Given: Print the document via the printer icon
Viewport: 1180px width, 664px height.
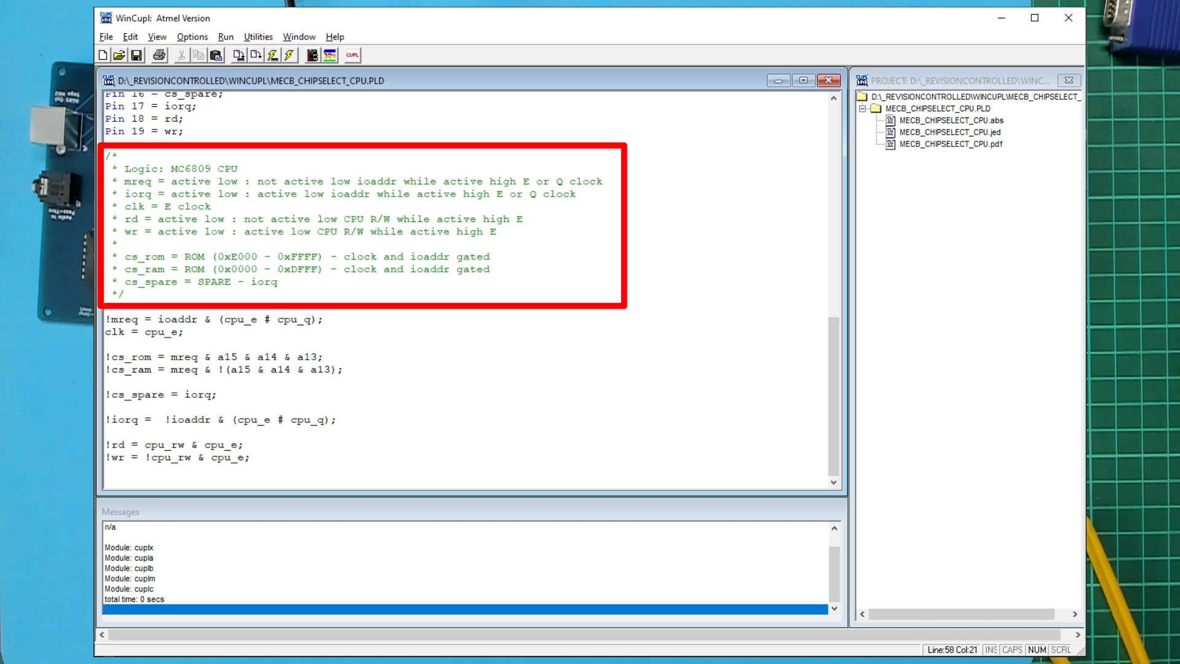Looking at the screenshot, I should [159, 55].
